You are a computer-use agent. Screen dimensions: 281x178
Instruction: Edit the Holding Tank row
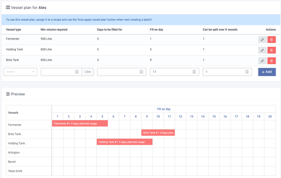262,50
